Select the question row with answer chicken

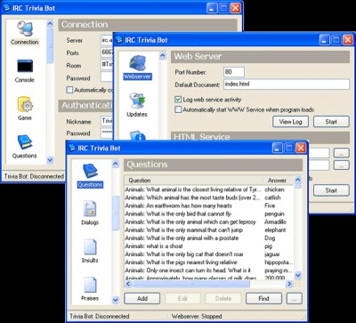[209, 190]
